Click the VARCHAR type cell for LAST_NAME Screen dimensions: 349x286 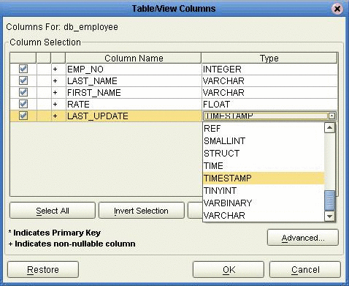[269, 81]
